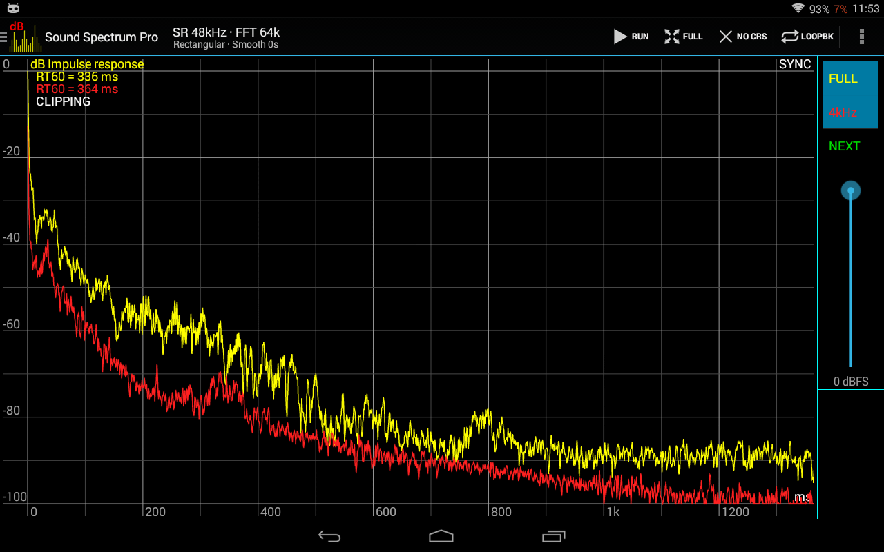Tap the yellow RT60 = 336 ms readout
The image size is (884, 552).
click(x=77, y=77)
